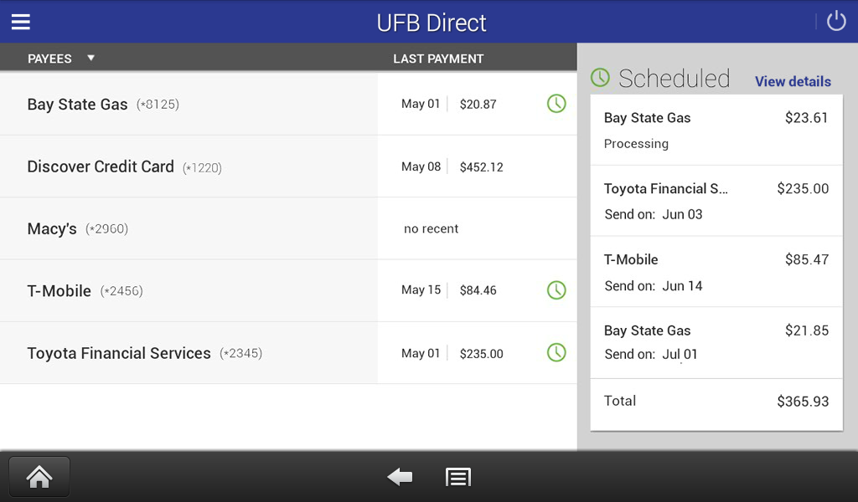Tap Toyota Financial Services clock icon
858x502 pixels.
pyautogui.click(x=556, y=353)
